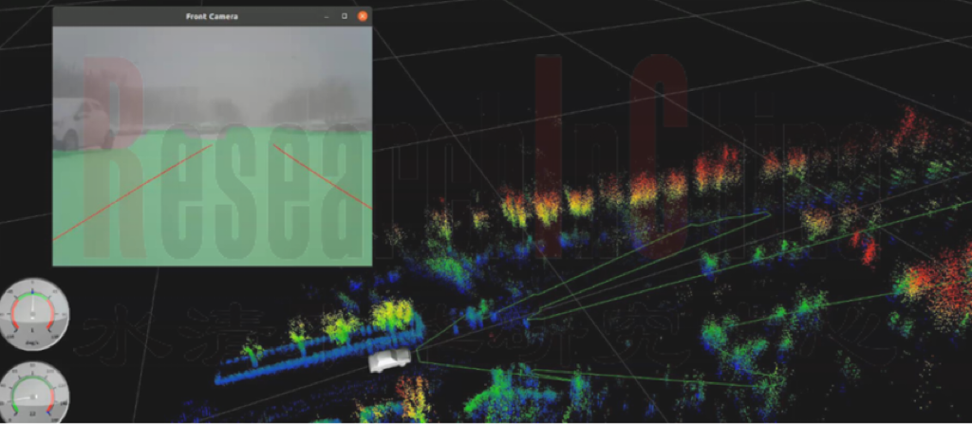This screenshot has width=972, height=424.
Task: Close the Front Camera window
Action: click(x=363, y=16)
